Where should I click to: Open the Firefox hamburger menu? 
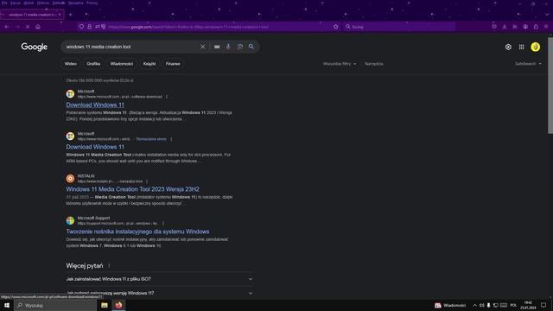[x=546, y=27]
